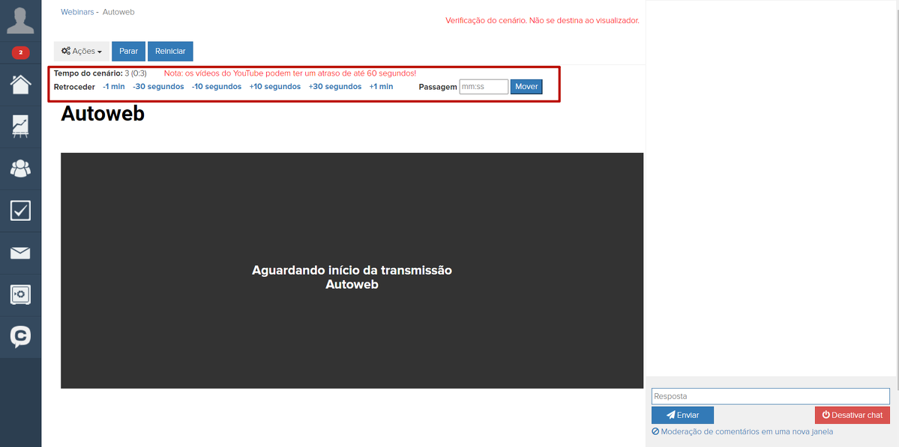Open the messages envelope sidebar icon
Screen dimensions: 899x447
(x=20, y=253)
